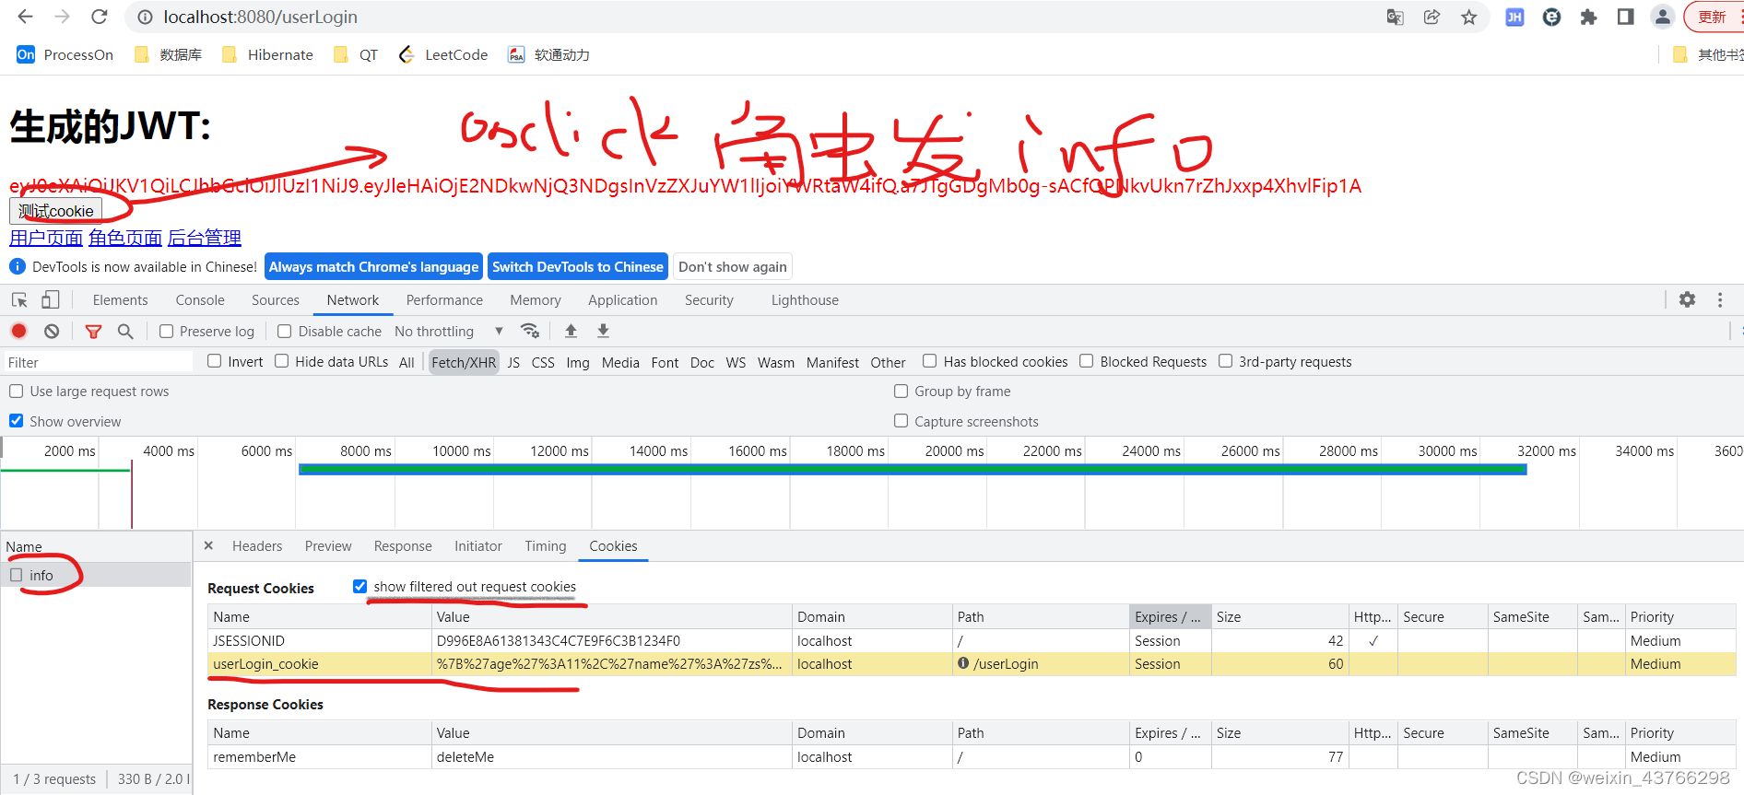Viewport: 1744px width, 795px height.
Task: Open the No throttling dropdown
Action: coord(449,331)
